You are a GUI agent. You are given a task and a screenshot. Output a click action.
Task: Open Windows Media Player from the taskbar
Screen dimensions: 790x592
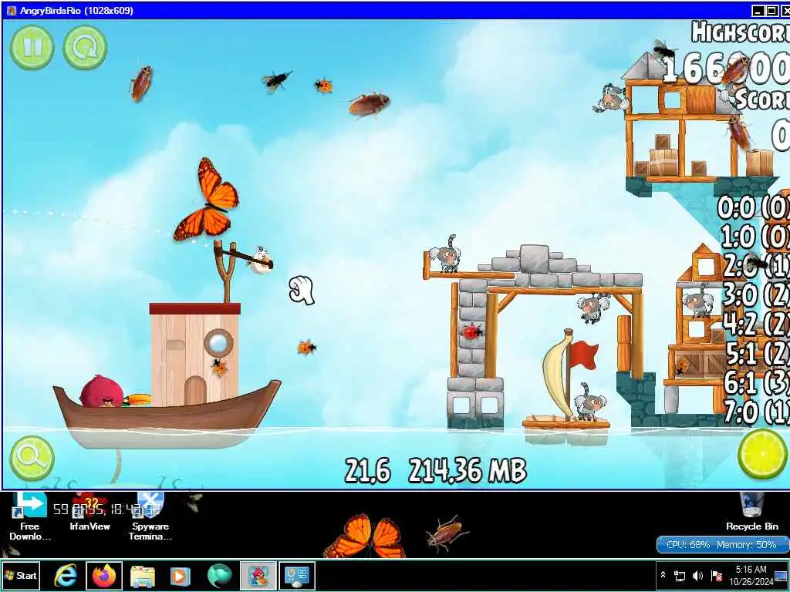point(180,575)
